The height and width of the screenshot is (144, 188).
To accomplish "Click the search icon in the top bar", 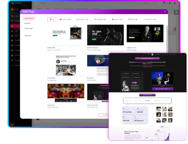I will tap(160, 3).
